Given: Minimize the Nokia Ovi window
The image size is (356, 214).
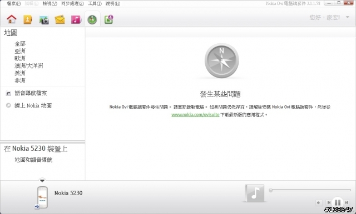Looking at the screenshot, I should coord(329,3).
